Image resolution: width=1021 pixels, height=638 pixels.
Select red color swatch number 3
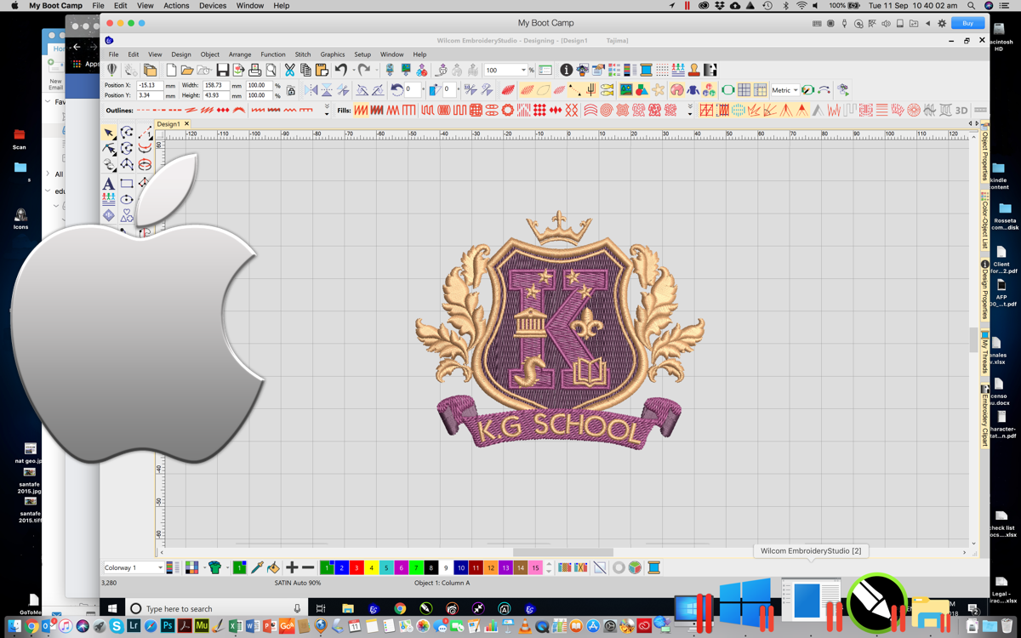coord(356,567)
